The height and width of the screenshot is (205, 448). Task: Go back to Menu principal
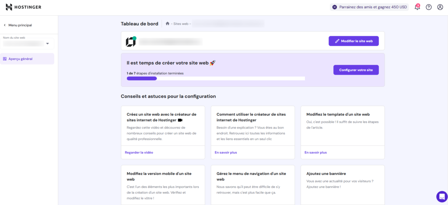tap(17, 25)
